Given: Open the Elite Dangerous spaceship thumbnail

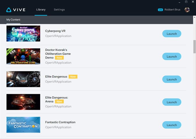Looking at the screenshot, I should point(23,79).
